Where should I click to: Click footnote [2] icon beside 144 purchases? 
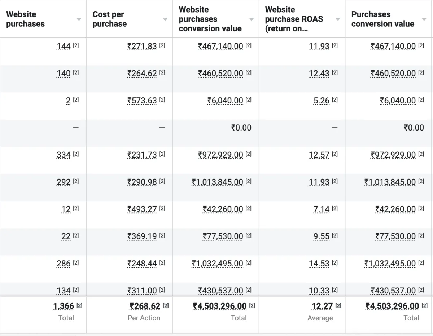click(76, 45)
